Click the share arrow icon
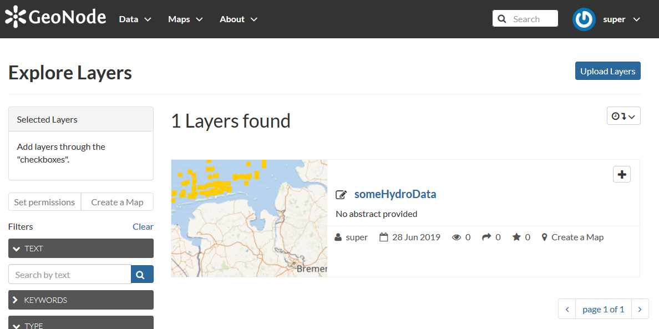This screenshot has height=329, width=659. [x=486, y=237]
